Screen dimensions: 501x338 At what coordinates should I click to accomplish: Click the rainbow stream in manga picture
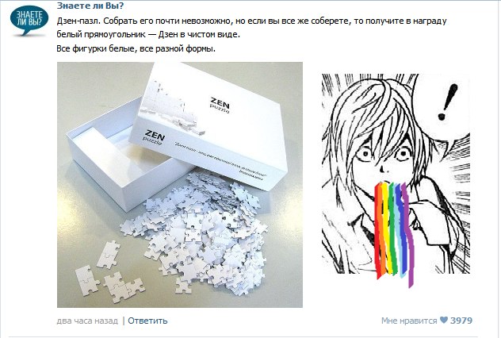[394, 232]
